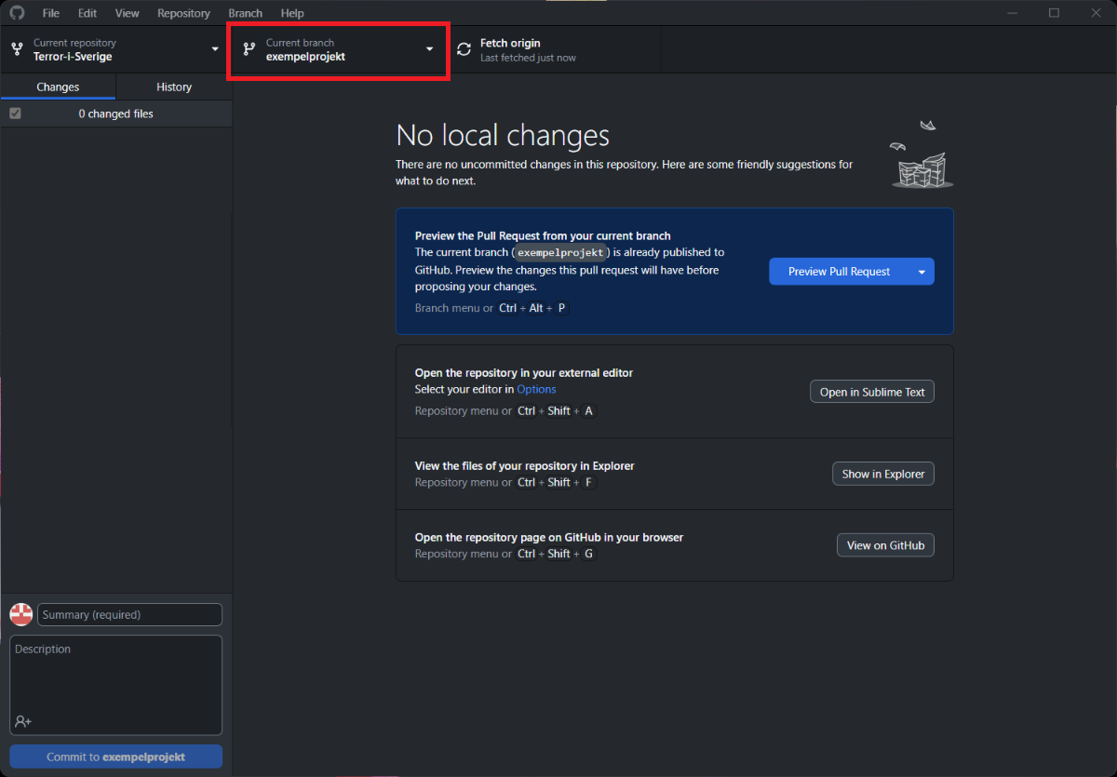Click Open in Sublime Text button
The width and height of the screenshot is (1117, 777).
[x=872, y=392]
